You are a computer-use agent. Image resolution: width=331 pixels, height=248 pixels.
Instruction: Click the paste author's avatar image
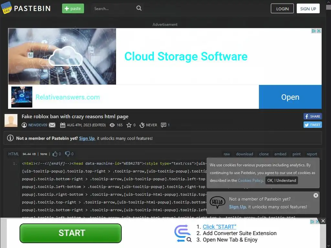[x=11, y=121]
